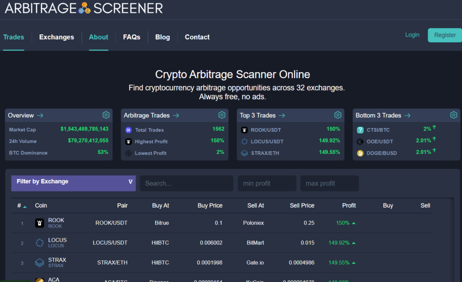
Task: Open Arbitrage Trades settings gear
Action: pyautogui.click(x=222, y=115)
